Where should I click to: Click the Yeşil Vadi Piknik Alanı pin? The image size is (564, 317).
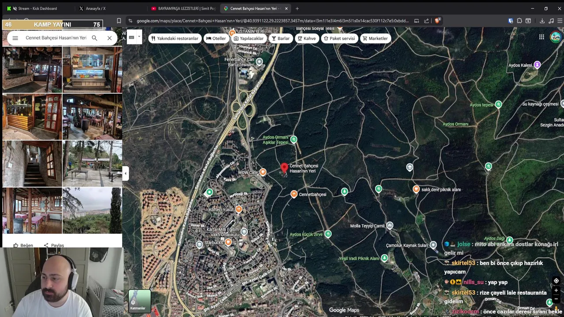[x=385, y=258]
